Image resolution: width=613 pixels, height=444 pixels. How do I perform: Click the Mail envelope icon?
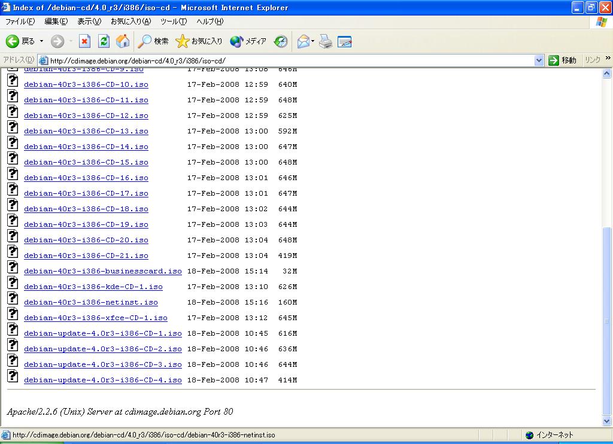[x=304, y=41]
